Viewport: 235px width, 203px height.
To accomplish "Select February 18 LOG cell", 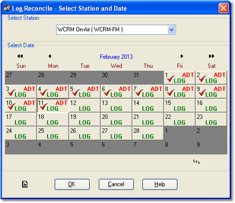I will click(52, 119).
